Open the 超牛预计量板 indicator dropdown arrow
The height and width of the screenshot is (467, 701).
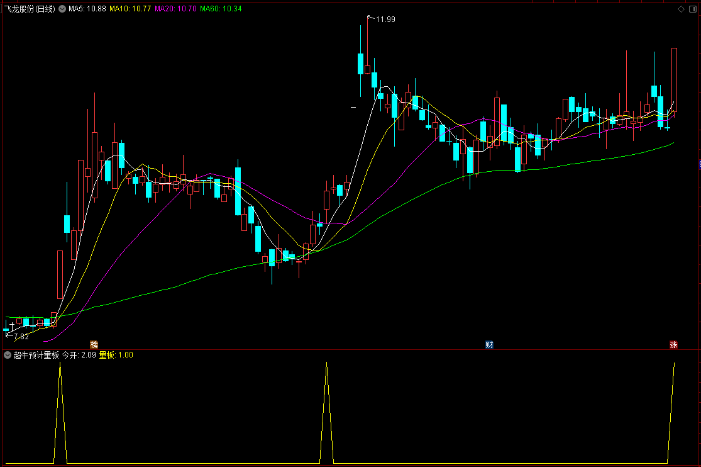coord(8,355)
